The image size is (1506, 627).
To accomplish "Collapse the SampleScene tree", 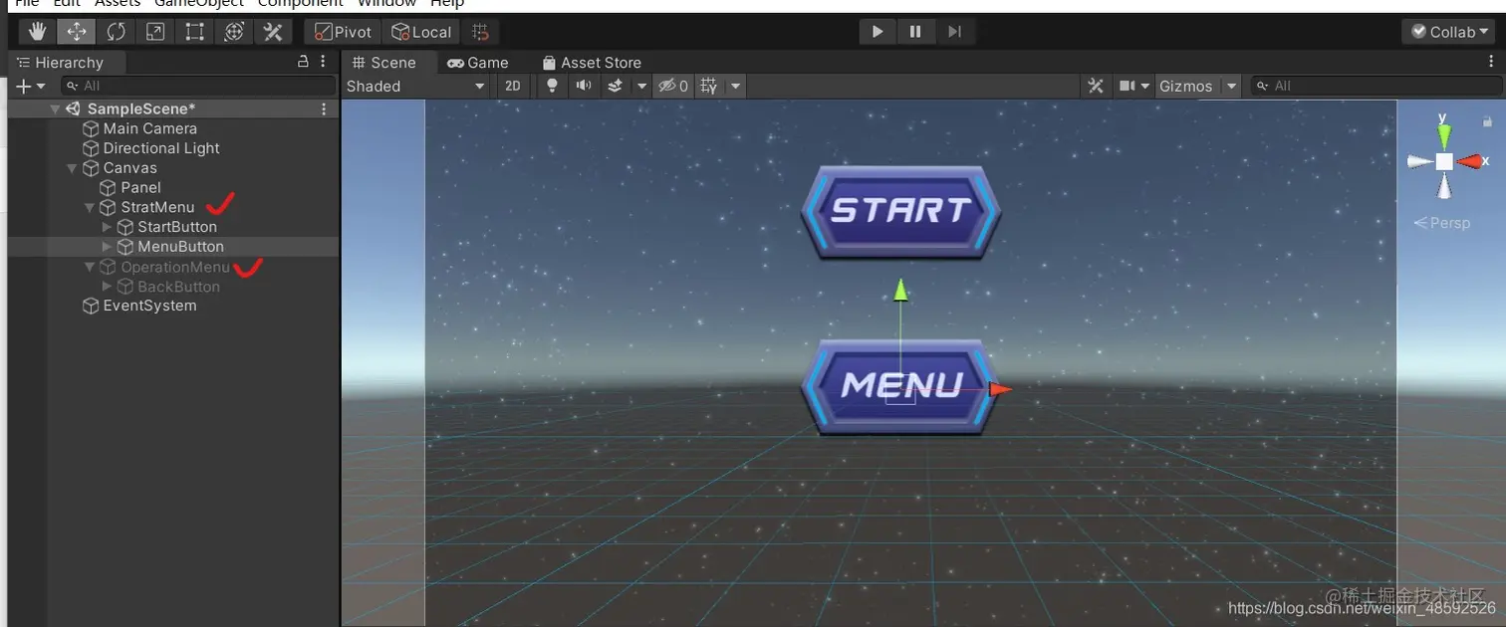I will click(x=55, y=109).
